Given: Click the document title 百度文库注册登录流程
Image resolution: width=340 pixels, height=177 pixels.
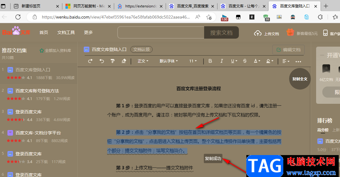Looking at the screenshot, I should pos(199,89).
